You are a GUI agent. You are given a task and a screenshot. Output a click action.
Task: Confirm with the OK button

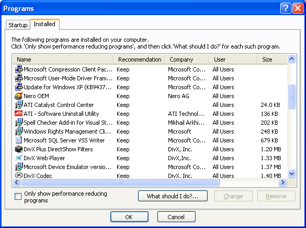(129, 217)
